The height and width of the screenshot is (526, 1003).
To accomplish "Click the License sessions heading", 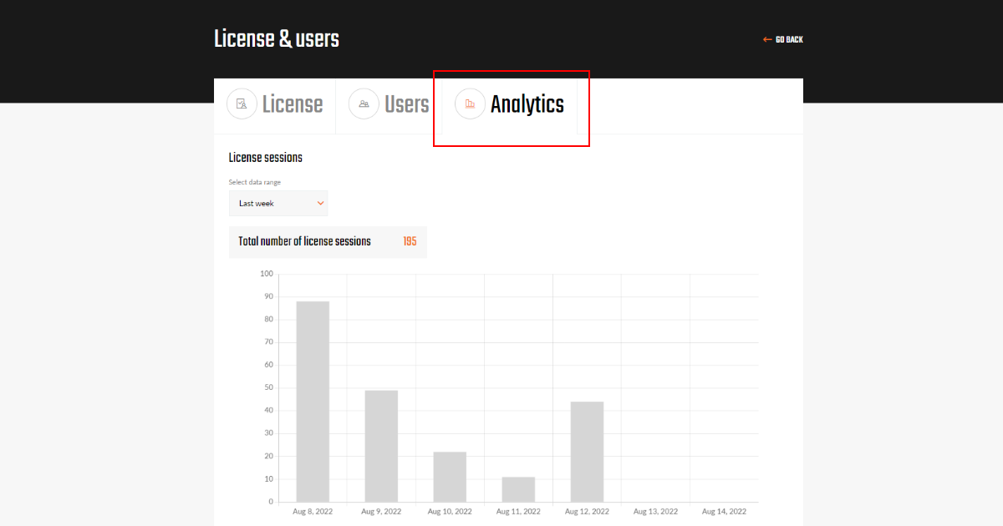I will point(267,157).
